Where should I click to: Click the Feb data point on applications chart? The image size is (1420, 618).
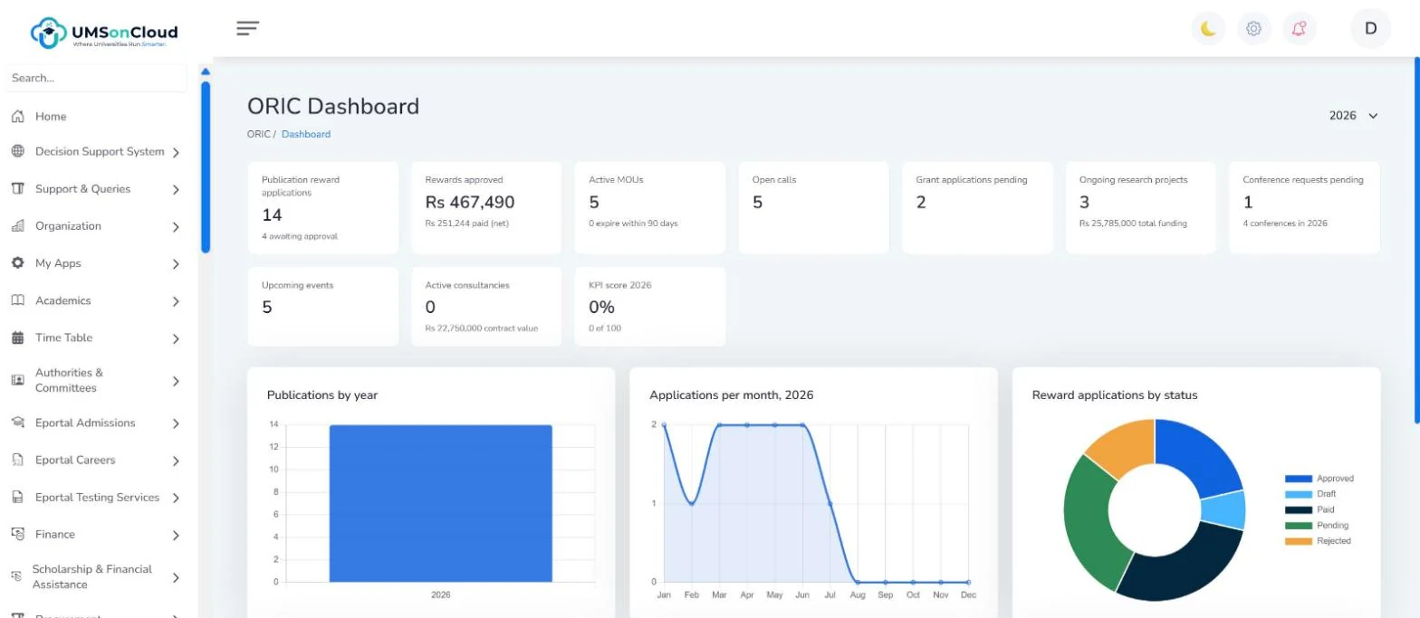tap(692, 503)
